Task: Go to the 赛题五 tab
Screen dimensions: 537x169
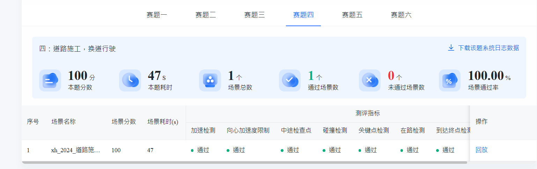Action: coord(352,15)
